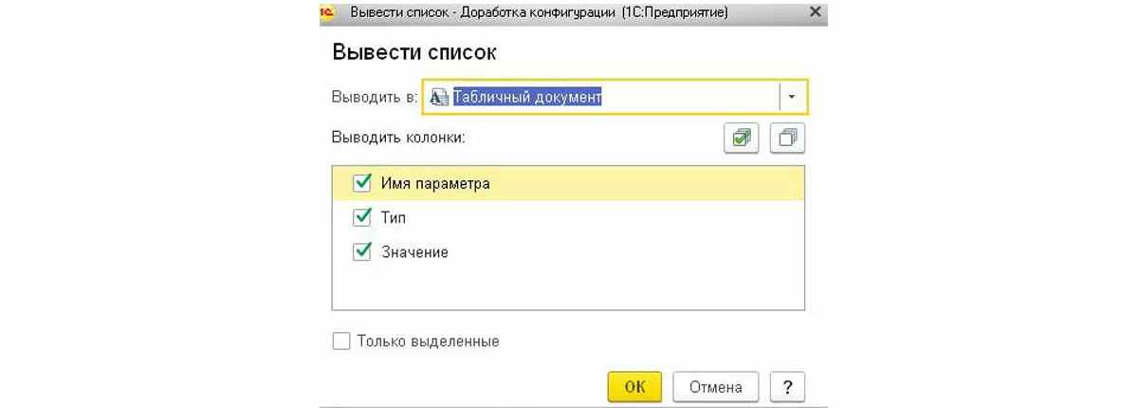Image resolution: width=1138 pixels, height=408 pixels.
Task: Enable the Только выделенные checkbox
Action: (341, 341)
